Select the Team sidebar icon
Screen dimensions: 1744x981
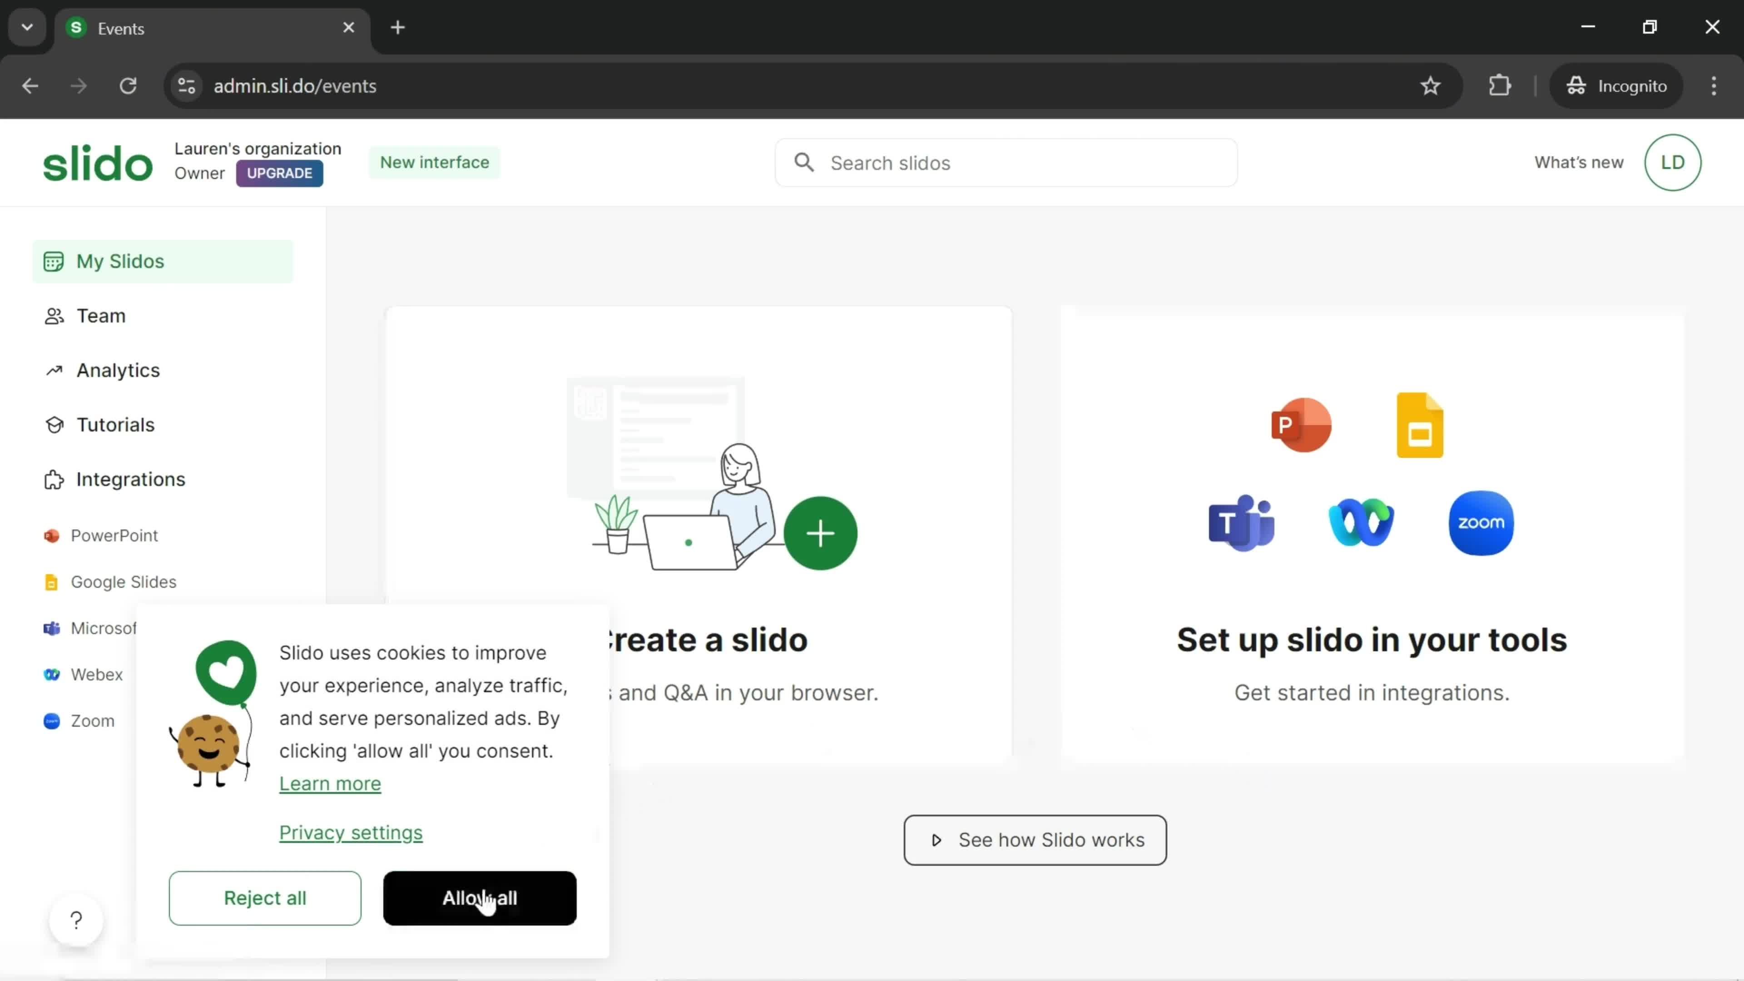[53, 315]
